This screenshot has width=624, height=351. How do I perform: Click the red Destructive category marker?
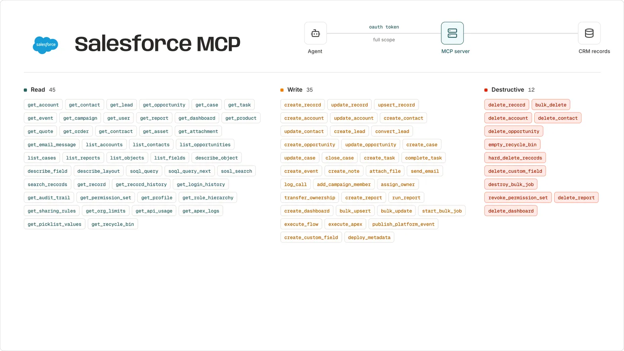(486, 90)
